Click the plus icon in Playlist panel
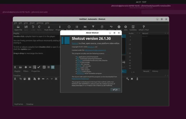The height and width of the screenshot is (119, 186). point(26,67)
